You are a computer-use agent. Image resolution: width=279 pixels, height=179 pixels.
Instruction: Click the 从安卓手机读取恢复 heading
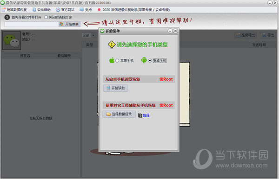[x=123, y=79]
